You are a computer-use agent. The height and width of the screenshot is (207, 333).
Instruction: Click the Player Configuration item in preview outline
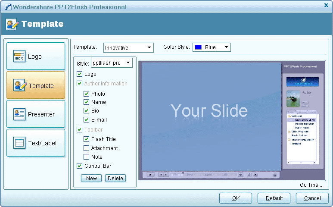pyautogui.click(x=303, y=140)
